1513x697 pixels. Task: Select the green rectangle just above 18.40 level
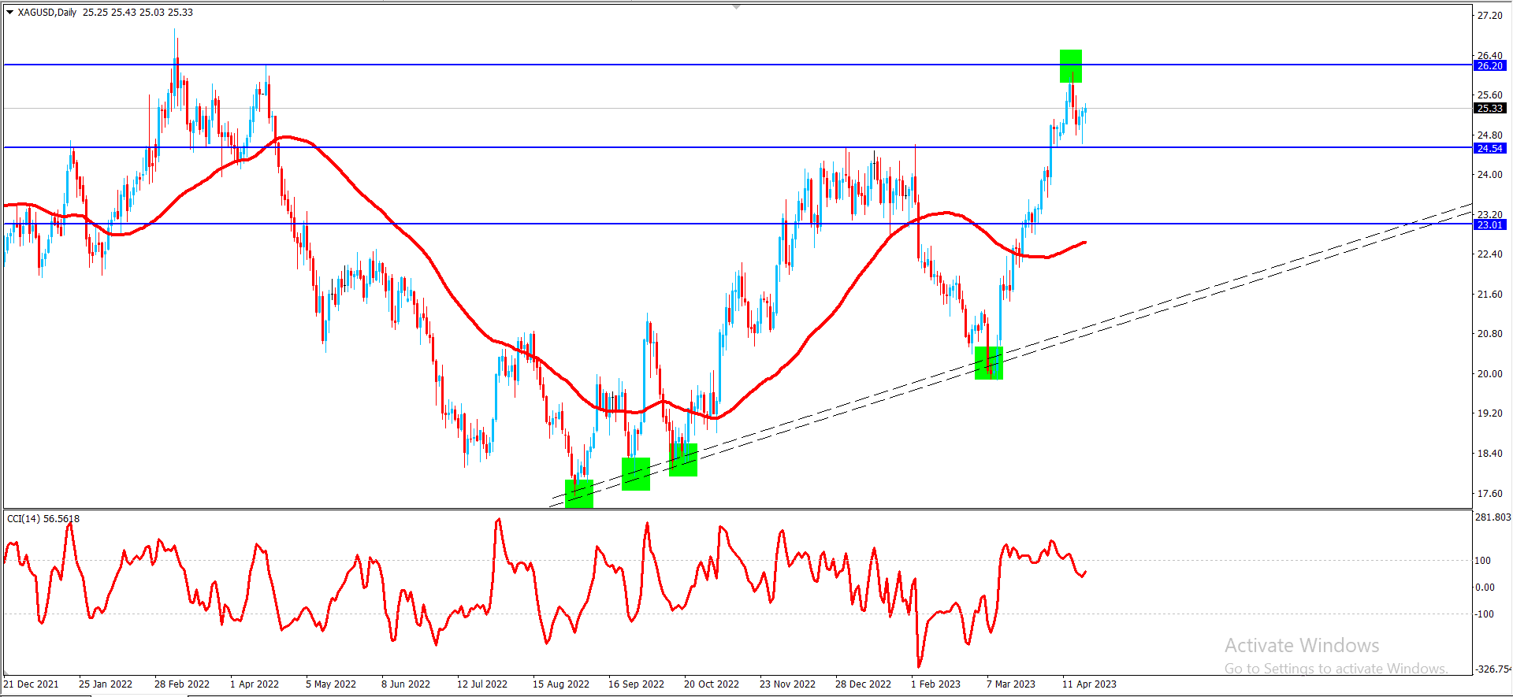(x=683, y=460)
